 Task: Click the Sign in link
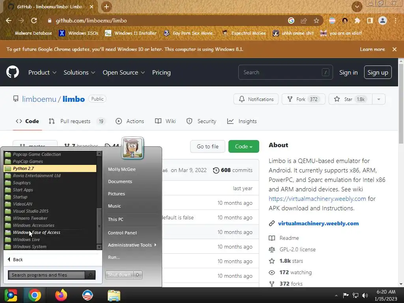(x=348, y=73)
